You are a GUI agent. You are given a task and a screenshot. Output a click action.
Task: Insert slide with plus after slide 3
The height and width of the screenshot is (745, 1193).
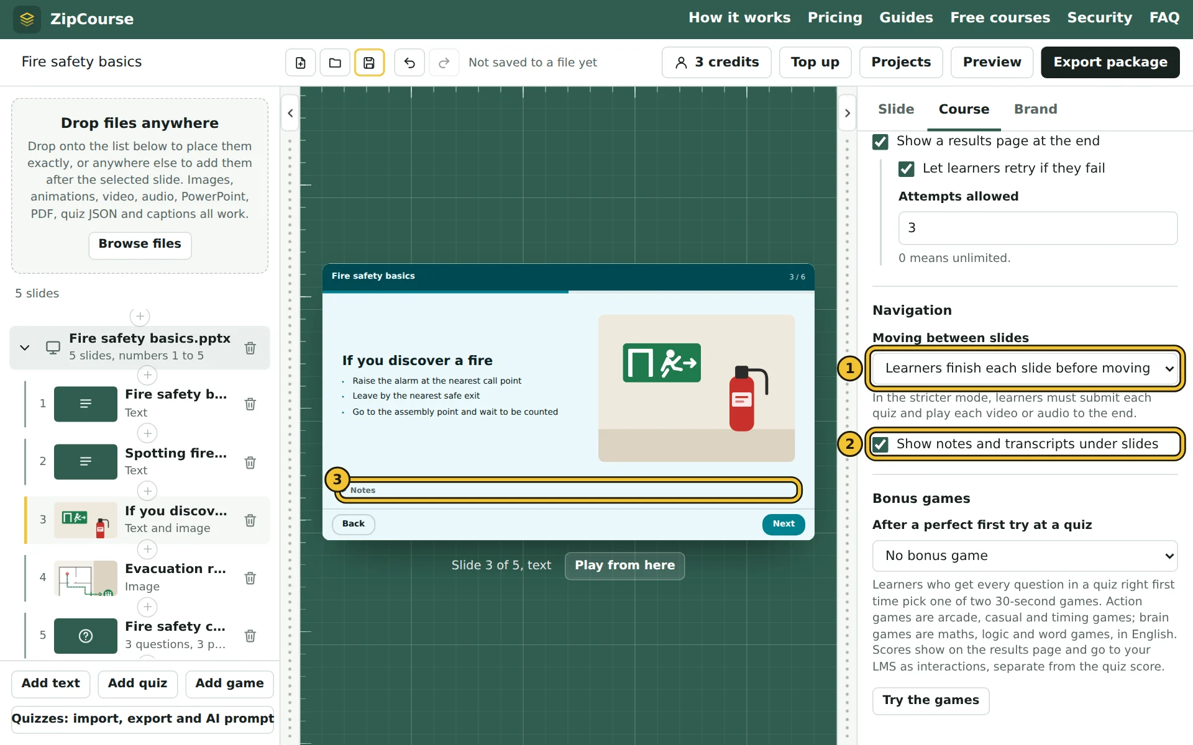click(x=147, y=549)
